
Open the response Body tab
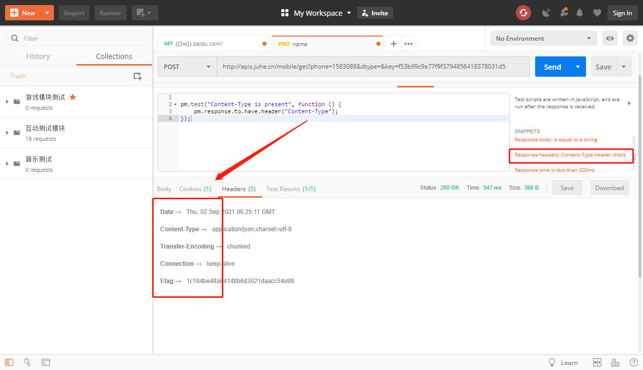[164, 189]
